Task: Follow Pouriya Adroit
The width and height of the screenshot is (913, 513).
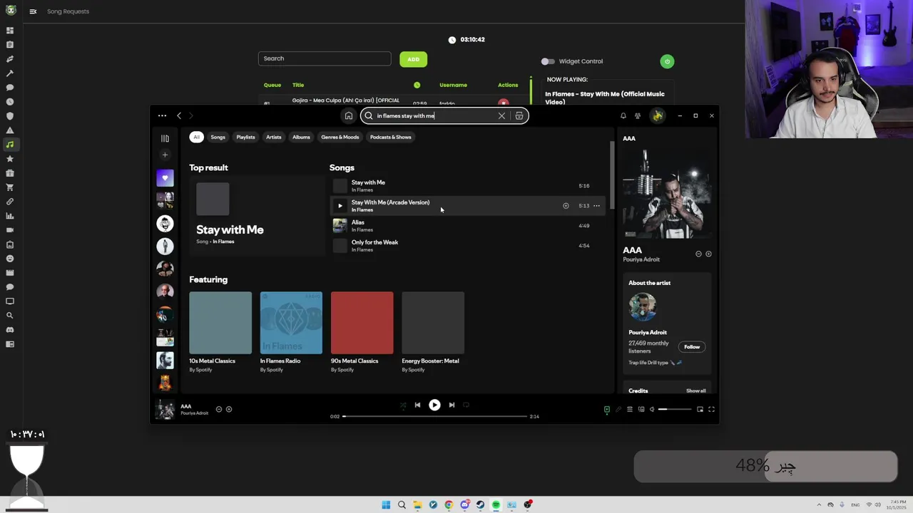Action: (692, 347)
